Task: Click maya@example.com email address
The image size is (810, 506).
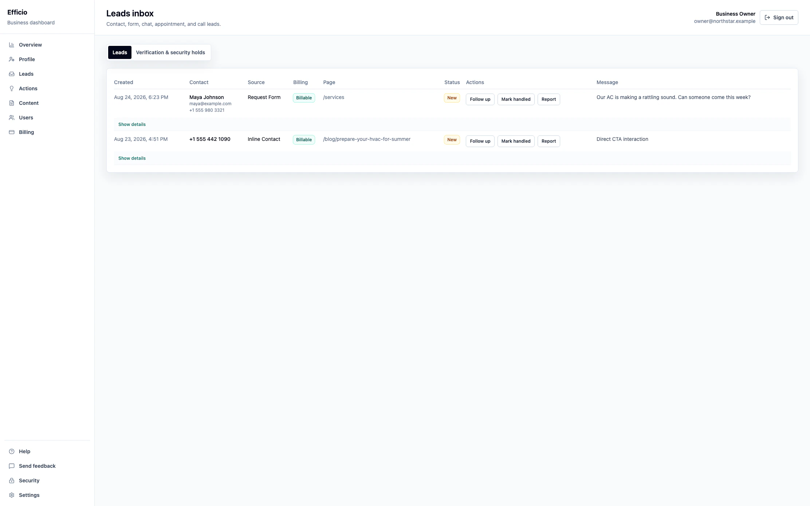Action: click(x=210, y=104)
